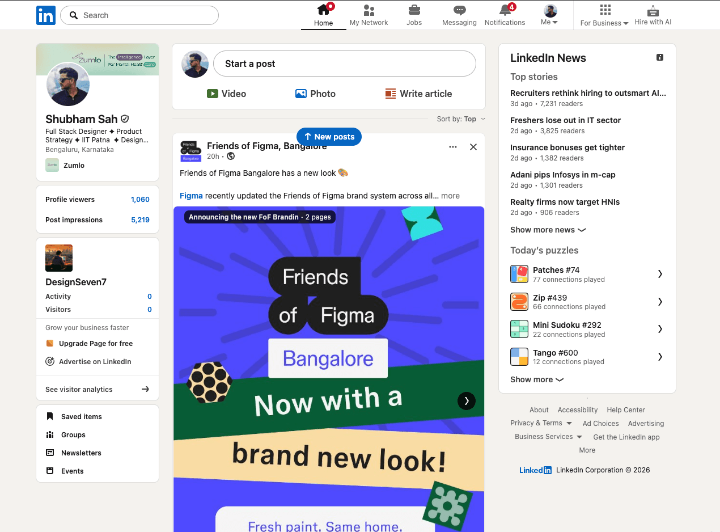Screen dimensions: 720x532
Task: Open the Home tab
Action: [x=324, y=15]
